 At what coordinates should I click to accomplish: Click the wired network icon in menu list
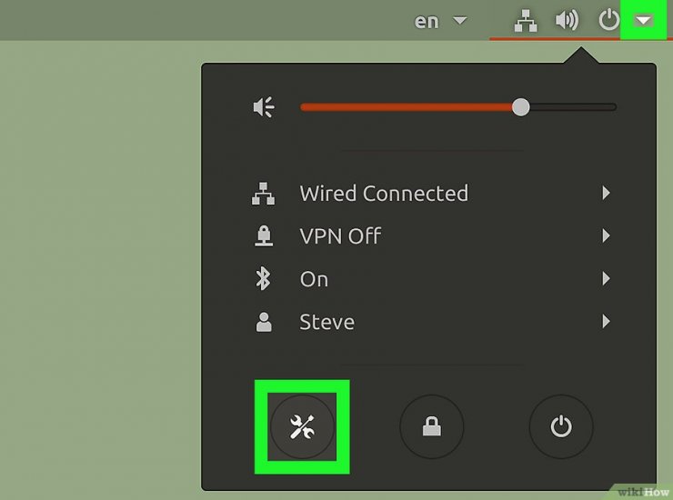tap(263, 193)
